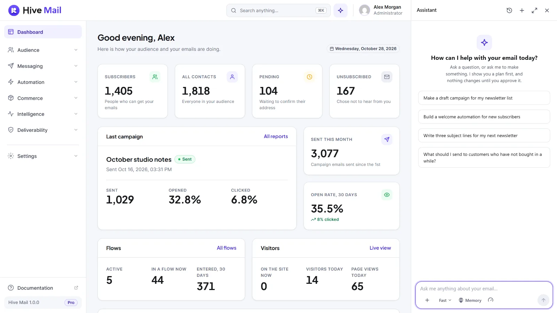Expand the Settings sidebar section

[x=43, y=156]
